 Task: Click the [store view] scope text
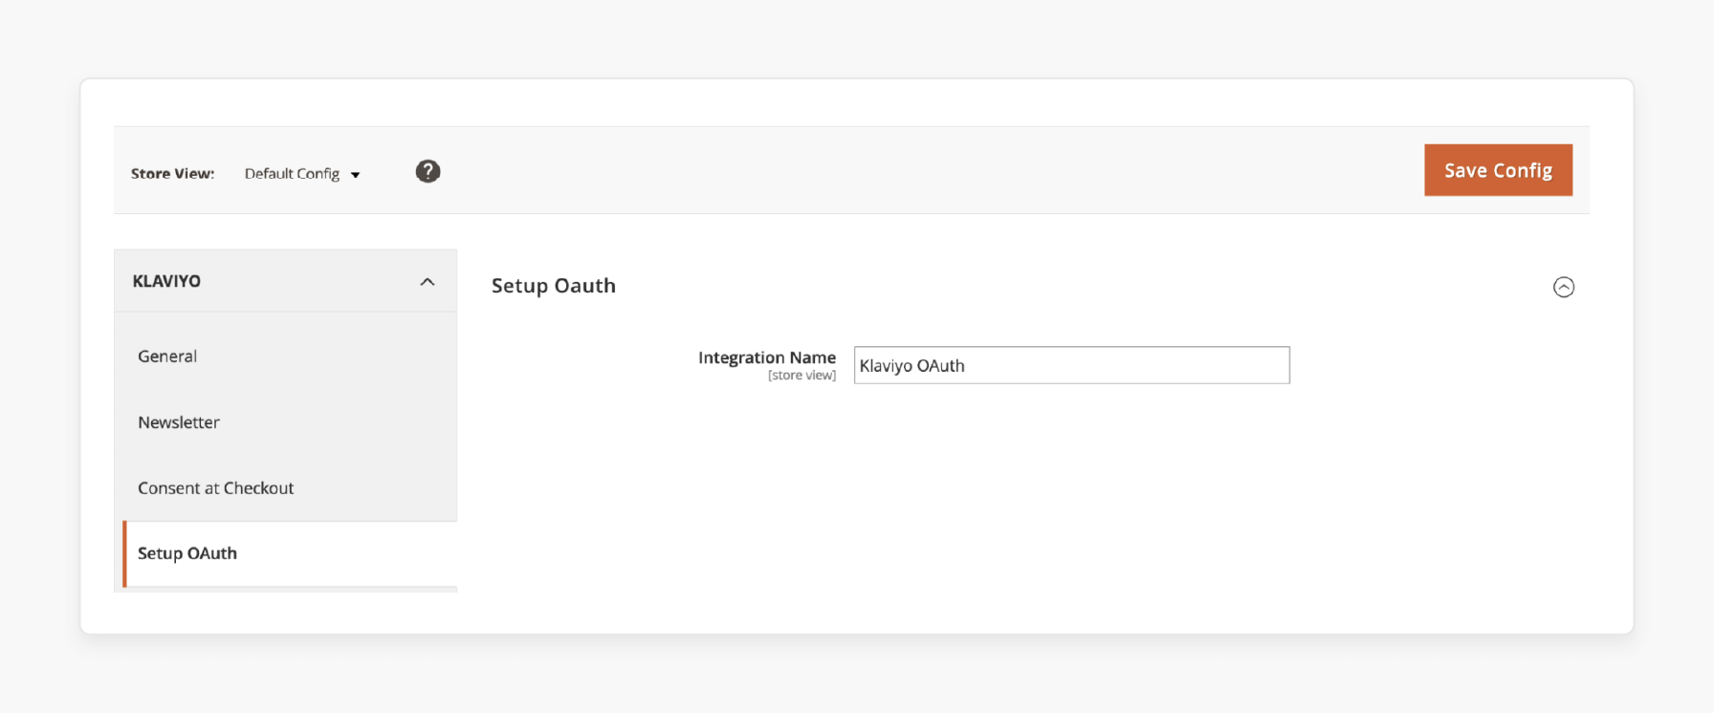[802, 376]
